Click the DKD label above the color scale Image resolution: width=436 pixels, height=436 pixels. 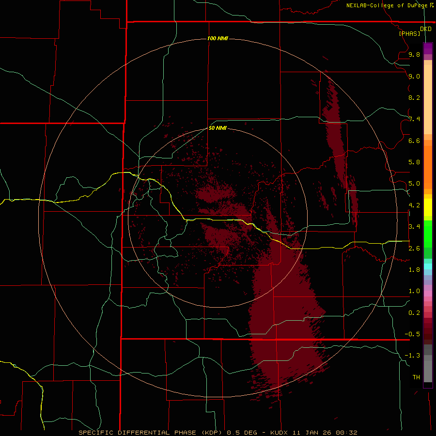pyautogui.click(x=426, y=29)
